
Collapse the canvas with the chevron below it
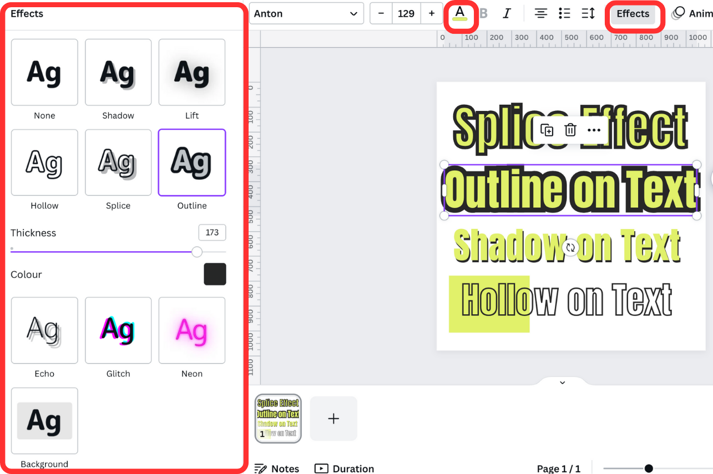pyautogui.click(x=562, y=382)
